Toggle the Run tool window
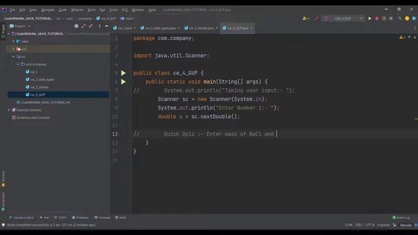 tap(44, 217)
